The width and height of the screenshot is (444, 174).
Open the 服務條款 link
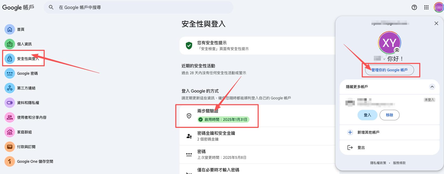tap(399, 163)
